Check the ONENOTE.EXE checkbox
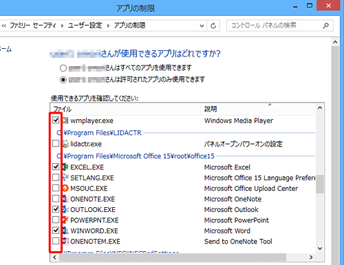This screenshot has width=344, height=265. tap(56, 198)
